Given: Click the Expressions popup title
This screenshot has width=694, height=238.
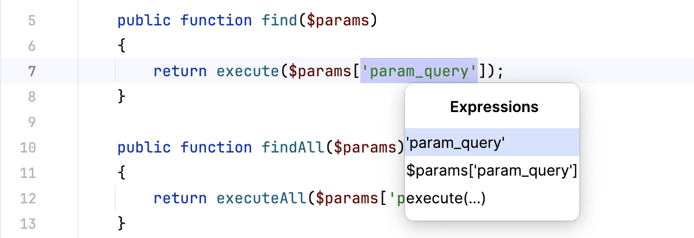Looking at the screenshot, I should 494,107.
